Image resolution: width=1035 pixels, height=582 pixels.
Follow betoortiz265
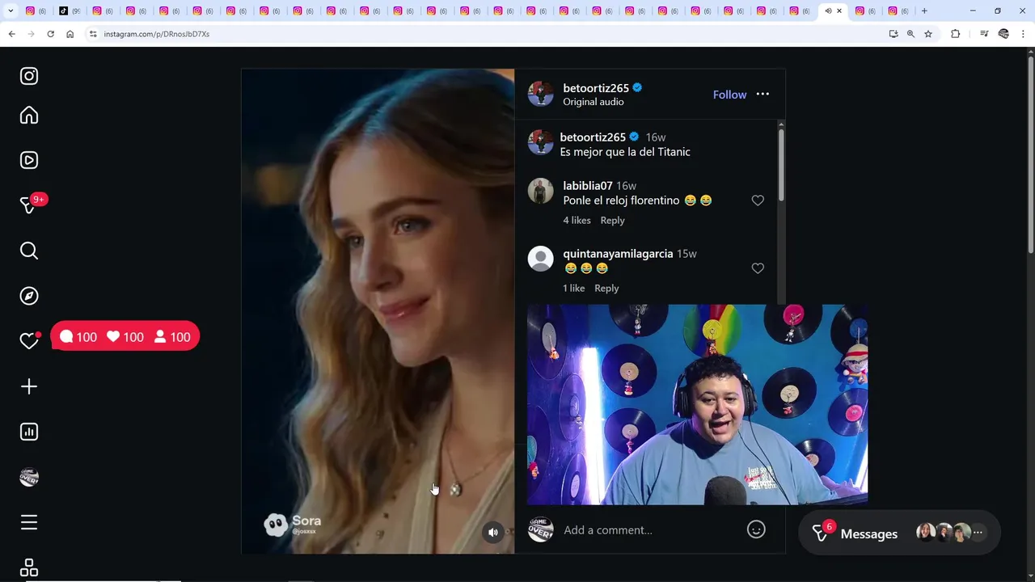point(729,95)
